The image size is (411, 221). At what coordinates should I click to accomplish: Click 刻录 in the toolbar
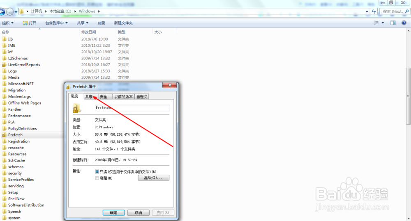(x=102, y=23)
